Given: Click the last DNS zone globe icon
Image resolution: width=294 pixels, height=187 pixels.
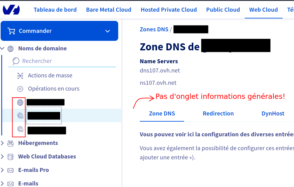Looking at the screenshot, I should coord(20,129).
